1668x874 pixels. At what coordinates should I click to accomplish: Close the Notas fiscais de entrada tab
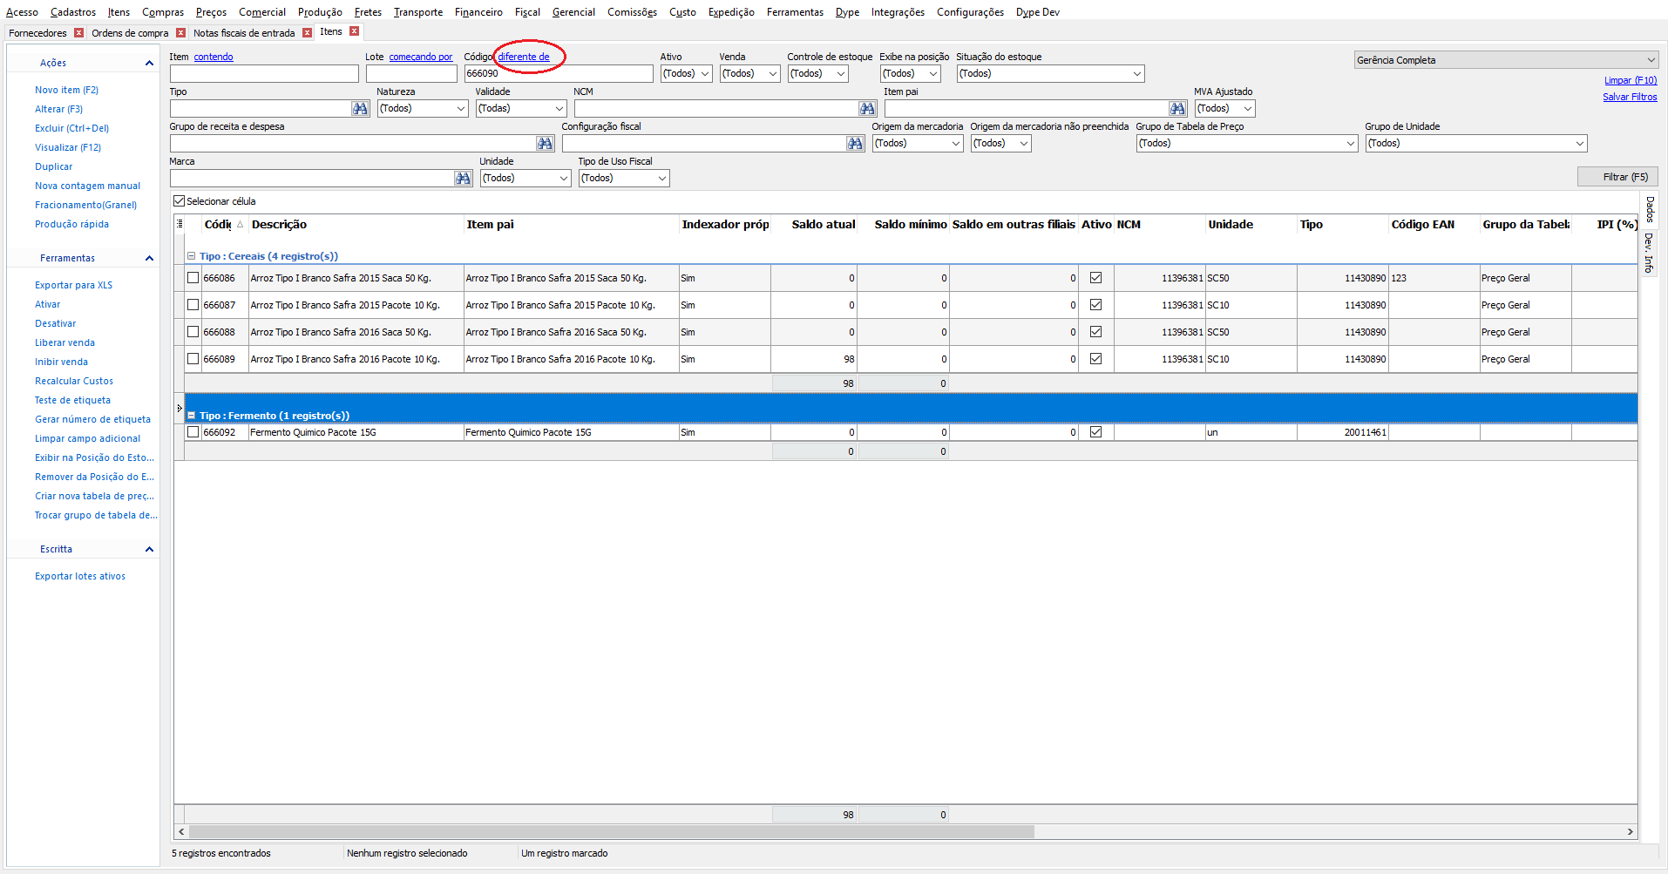[x=308, y=33]
